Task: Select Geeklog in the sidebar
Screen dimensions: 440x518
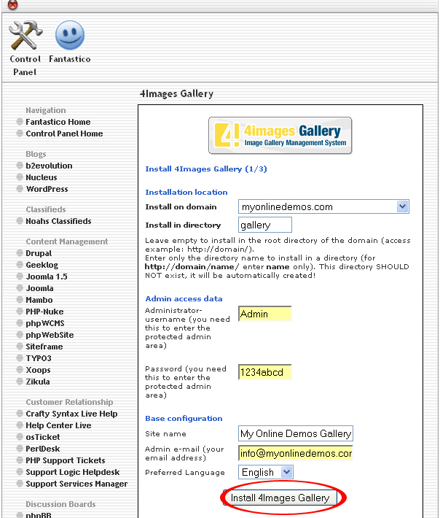Action: (x=42, y=265)
